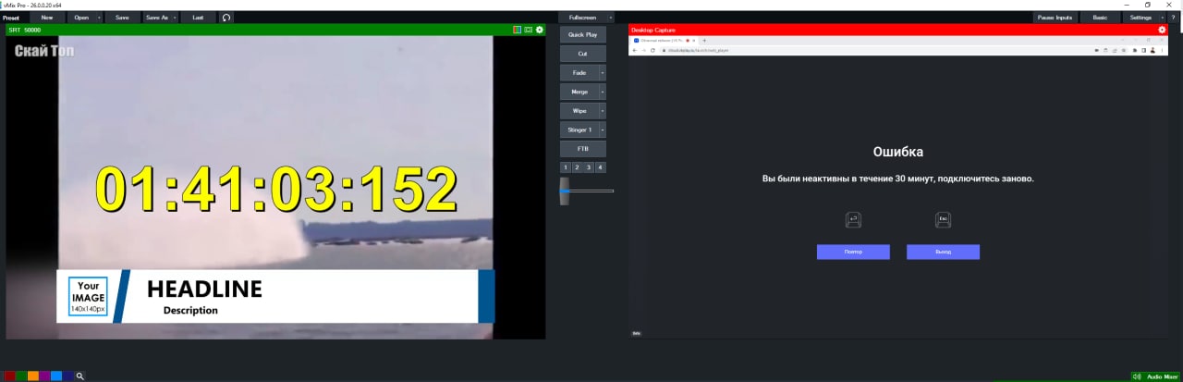Click the display icon in Preview header
The width and height of the screenshot is (1183, 382).
click(x=529, y=30)
